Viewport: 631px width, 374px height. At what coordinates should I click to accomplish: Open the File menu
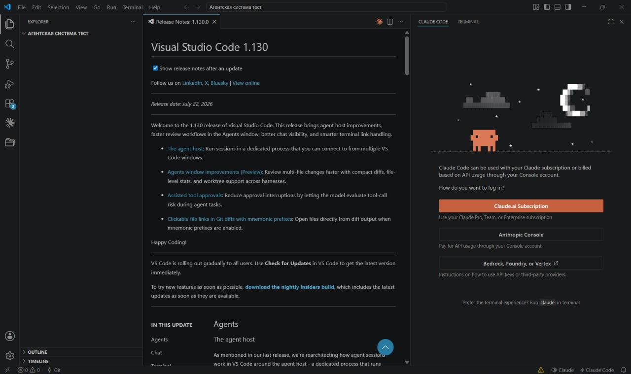(x=22, y=7)
